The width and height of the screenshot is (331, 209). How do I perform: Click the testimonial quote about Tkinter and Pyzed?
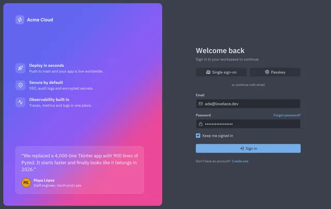[80, 163]
